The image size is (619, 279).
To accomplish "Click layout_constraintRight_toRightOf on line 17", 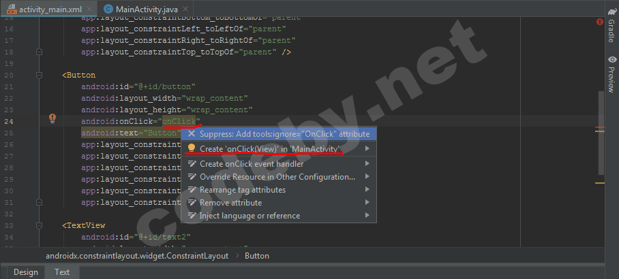I will (x=168, y=40).
